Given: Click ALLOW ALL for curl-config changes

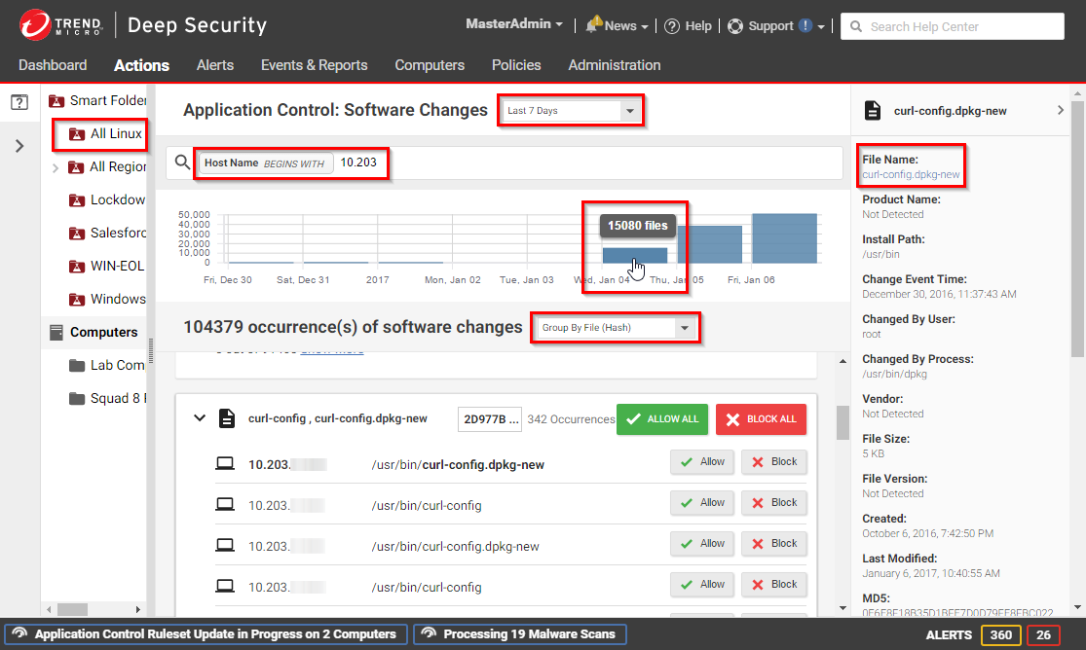Looking at the screenshot, I should [662, 419].
